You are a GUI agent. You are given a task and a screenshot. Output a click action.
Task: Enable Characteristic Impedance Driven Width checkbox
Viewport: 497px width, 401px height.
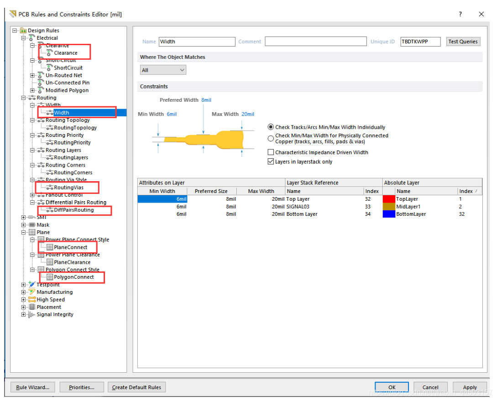[x=271, y=152]
